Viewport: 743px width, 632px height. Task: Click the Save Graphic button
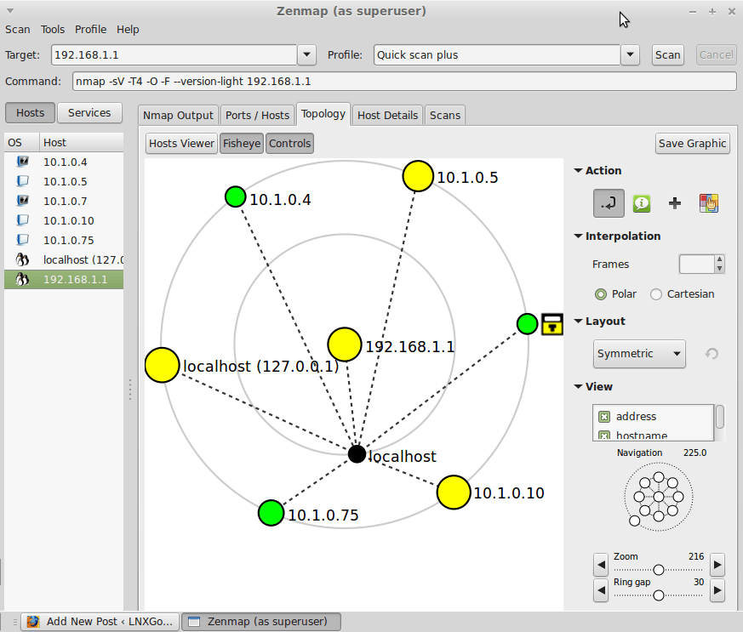coord(692,144)
